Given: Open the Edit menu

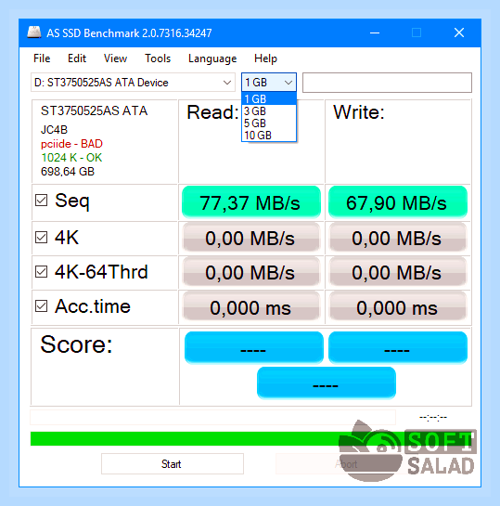Looking at the screenshot, I should pyautogui.click(x=77, y=58).
